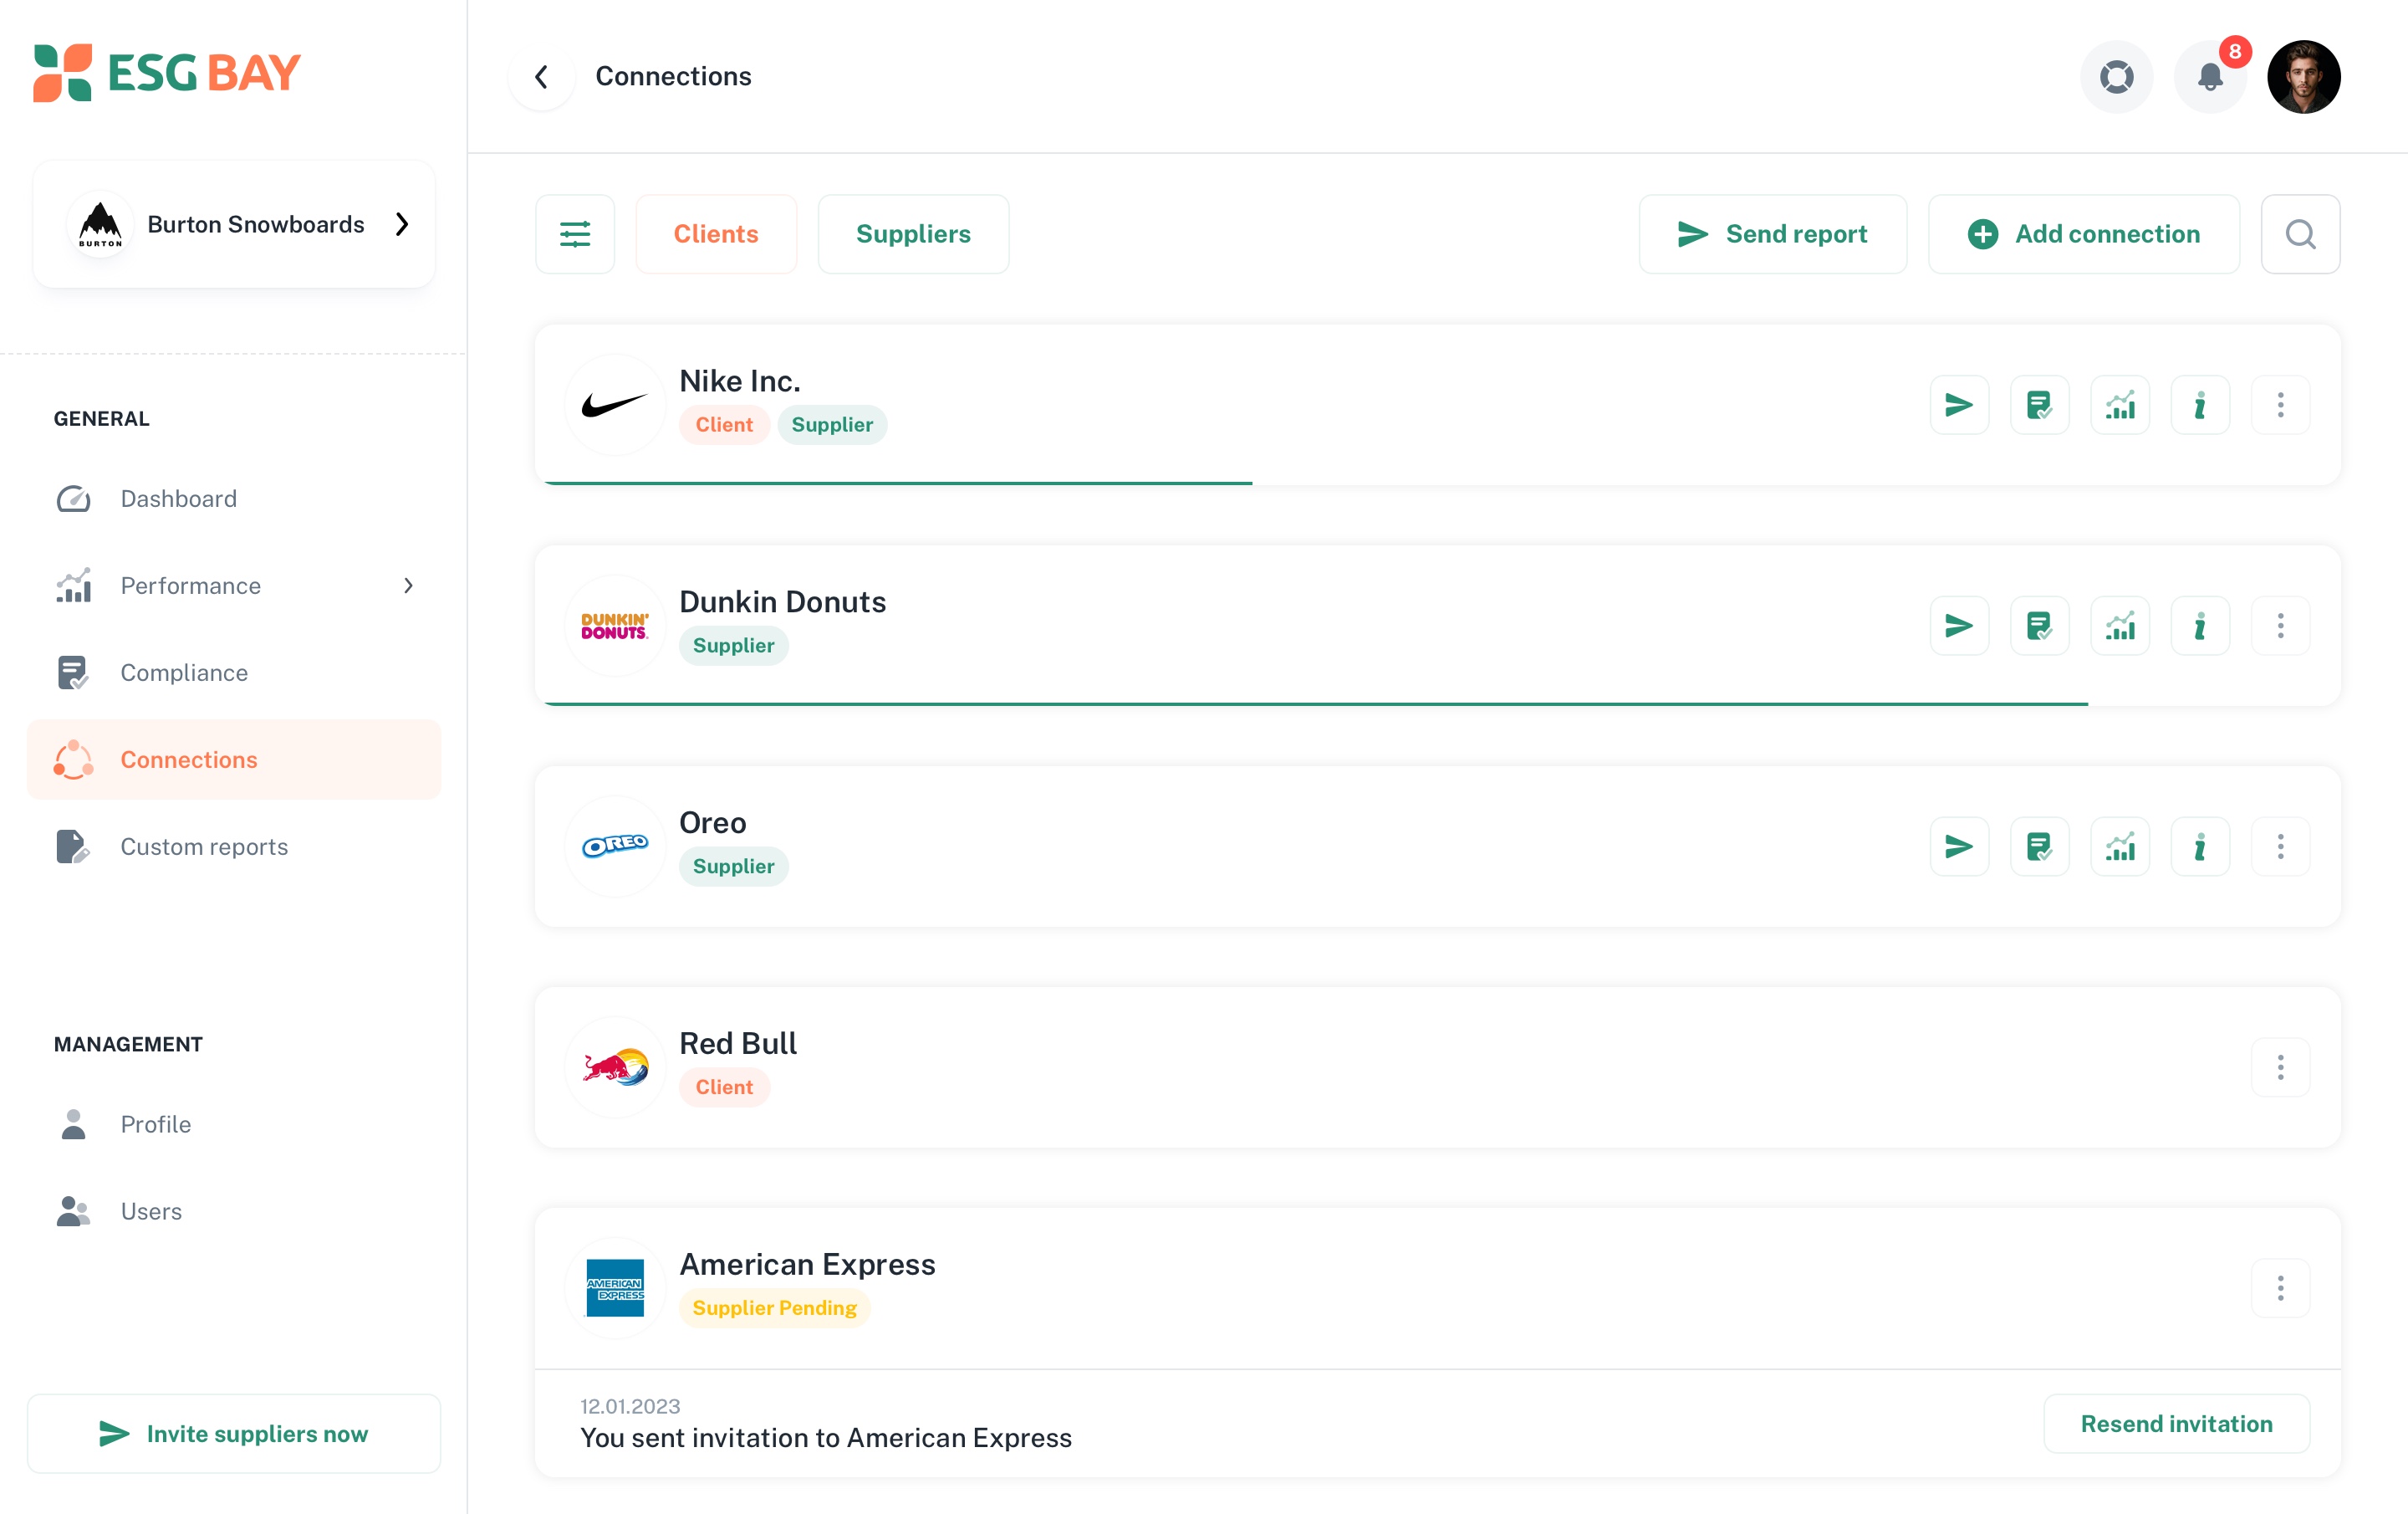Click "You sent invitation to American Express" text
The image size is (2408, 1514).
coord(826,1439)
